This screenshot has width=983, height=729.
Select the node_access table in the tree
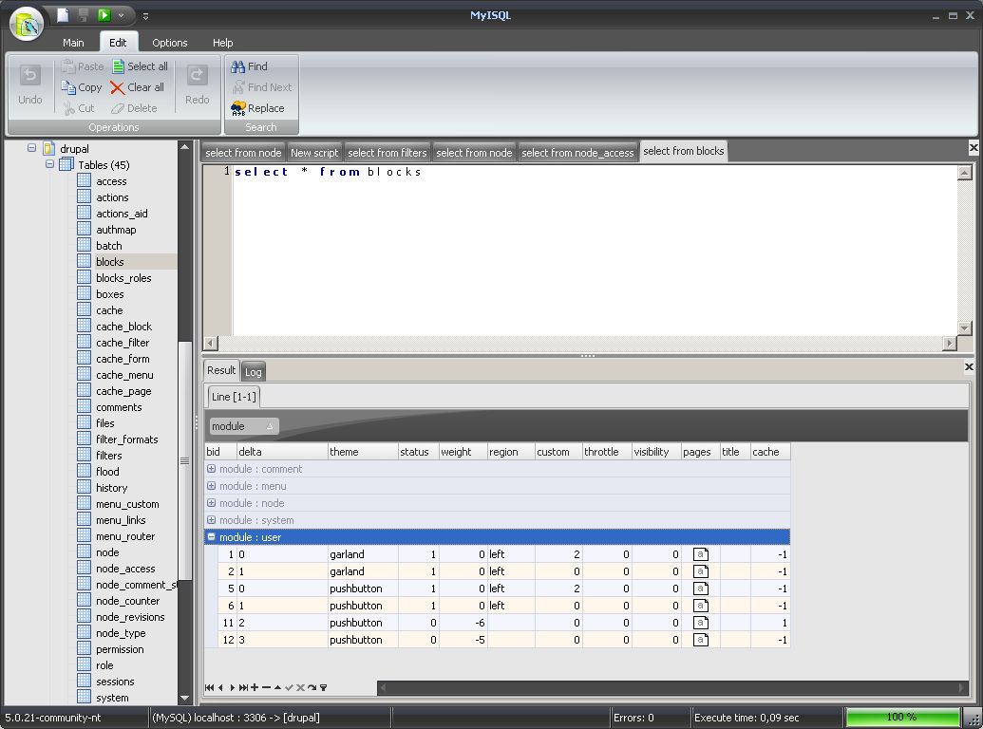pyautogui.click(x=125, y=569)
